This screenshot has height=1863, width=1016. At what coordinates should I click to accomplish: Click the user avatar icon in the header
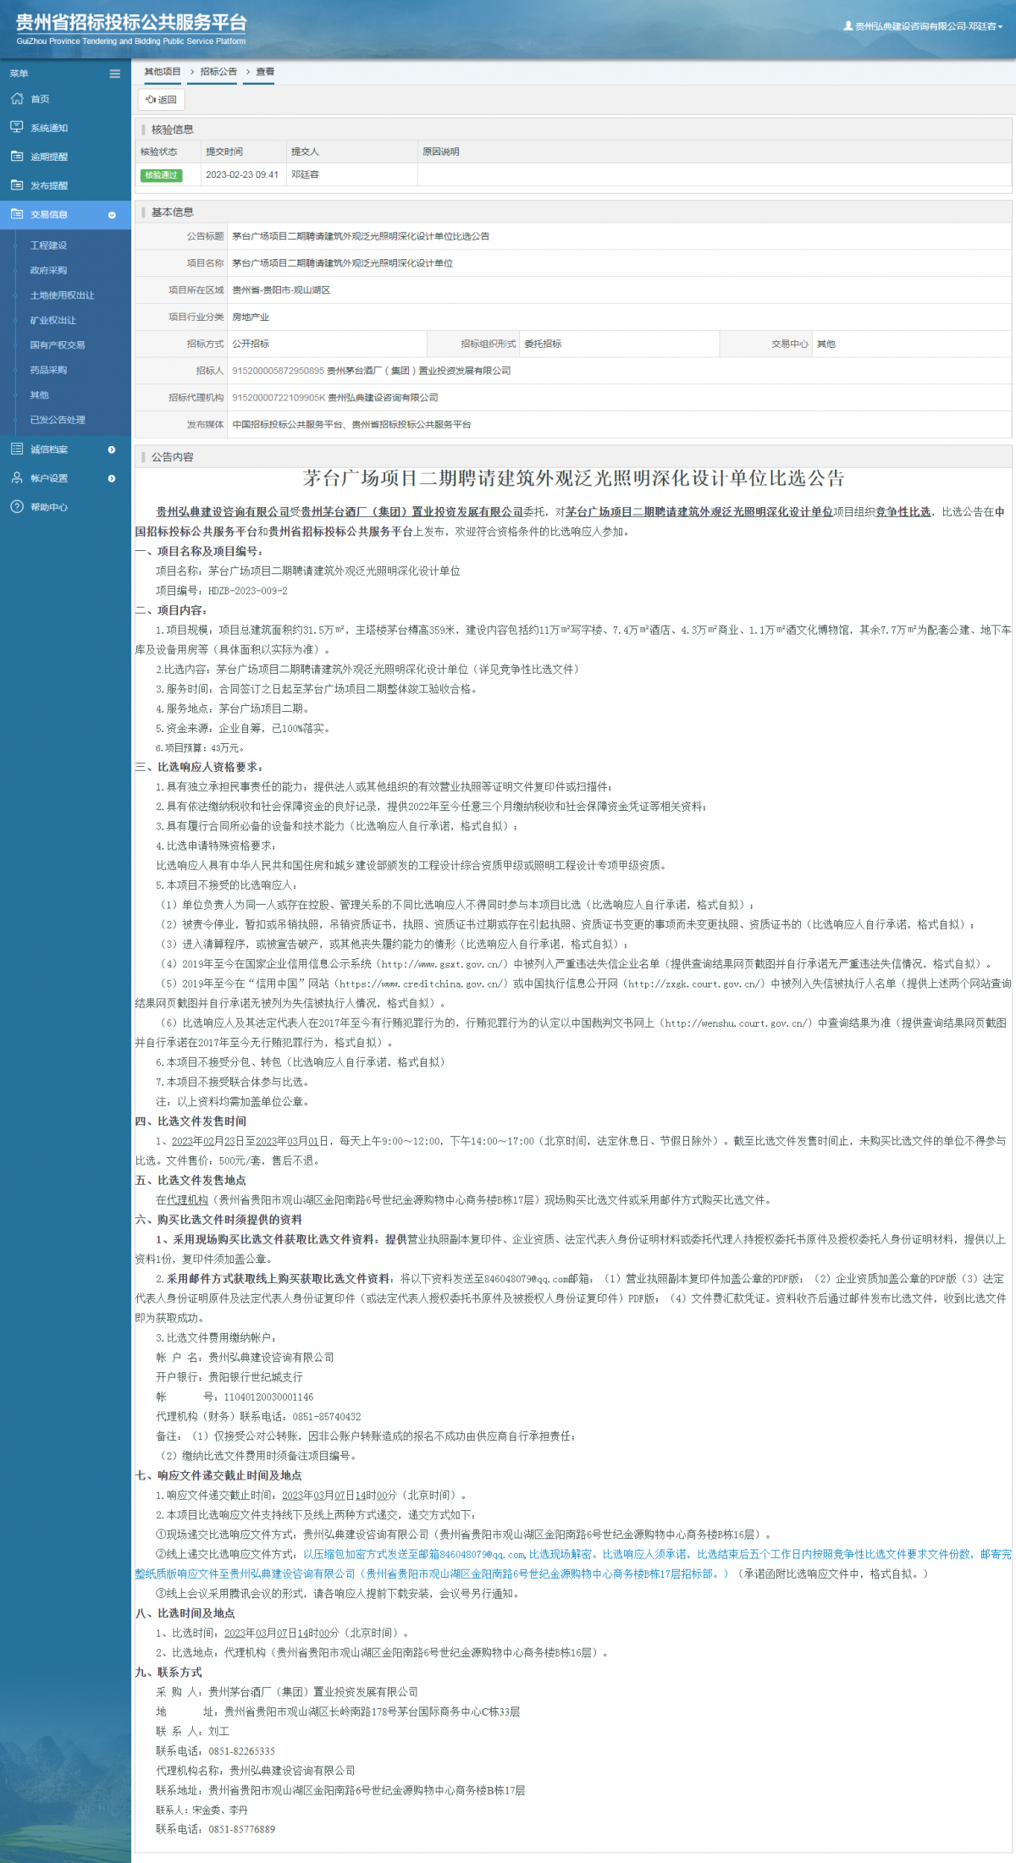tap(848, 26)
